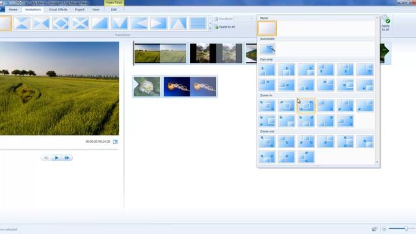Open the Project tab
The image size is (416, 234).
[x=79, y=10]
